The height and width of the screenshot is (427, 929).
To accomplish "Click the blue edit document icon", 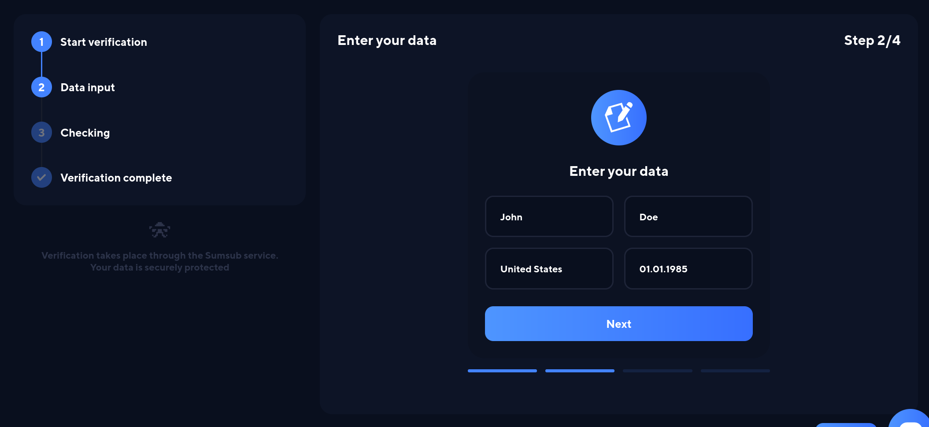I will click(618, 118).
